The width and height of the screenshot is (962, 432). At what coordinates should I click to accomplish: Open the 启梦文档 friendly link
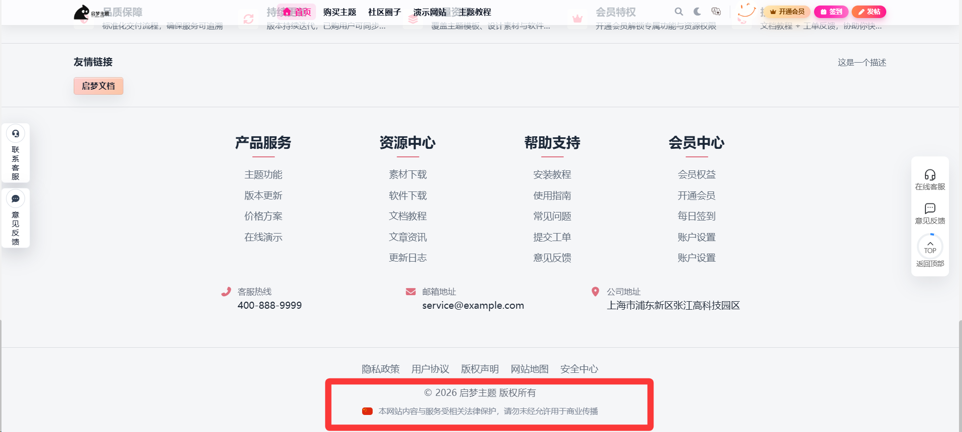[x=98, y=86]
